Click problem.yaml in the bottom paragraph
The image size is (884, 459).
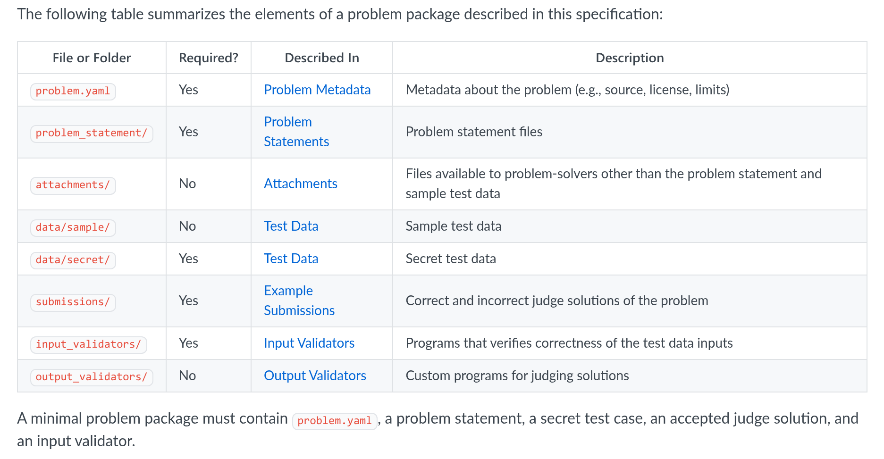pyautogui.click(x=334, y=421)
